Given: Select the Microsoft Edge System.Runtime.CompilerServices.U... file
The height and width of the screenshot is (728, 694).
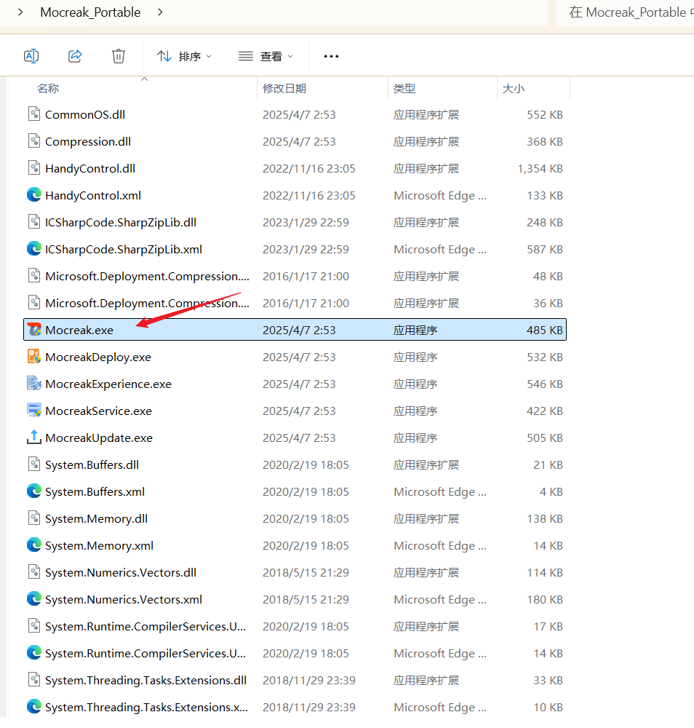Looking at the screenshot, I should [145, 653].
